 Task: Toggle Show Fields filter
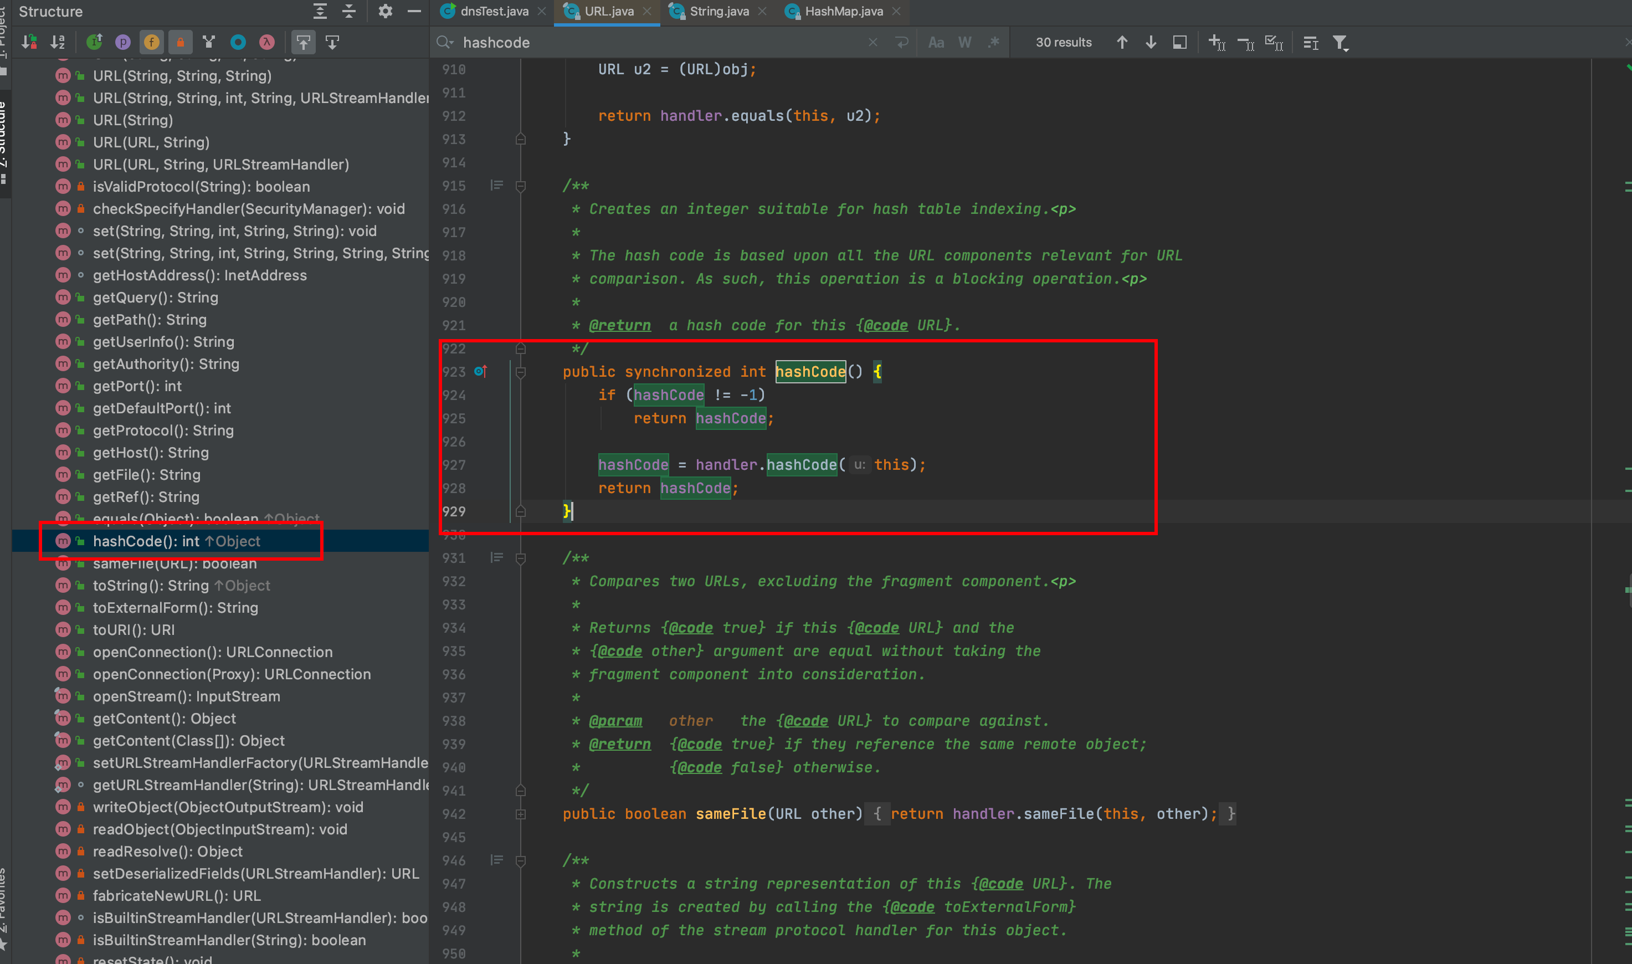pyautogui.click(x=151, y=42)
